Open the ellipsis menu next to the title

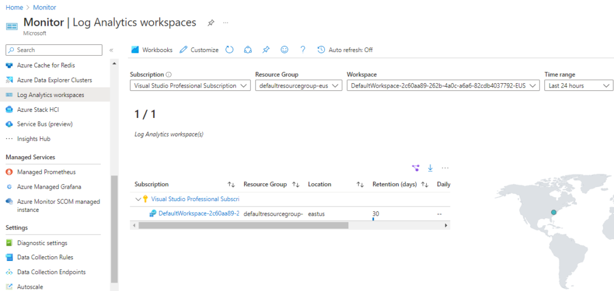click(225, 23)
